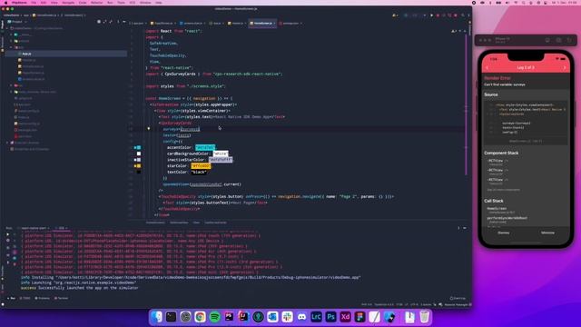Hide the Run tool window
581x327 pixels.
tap(465, 228)
